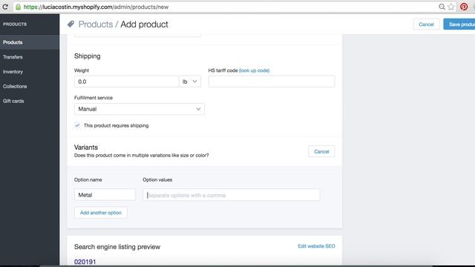This screenshot has height=267, width=475.
Task: Cancel the Variants section
Action: point(321,151)
